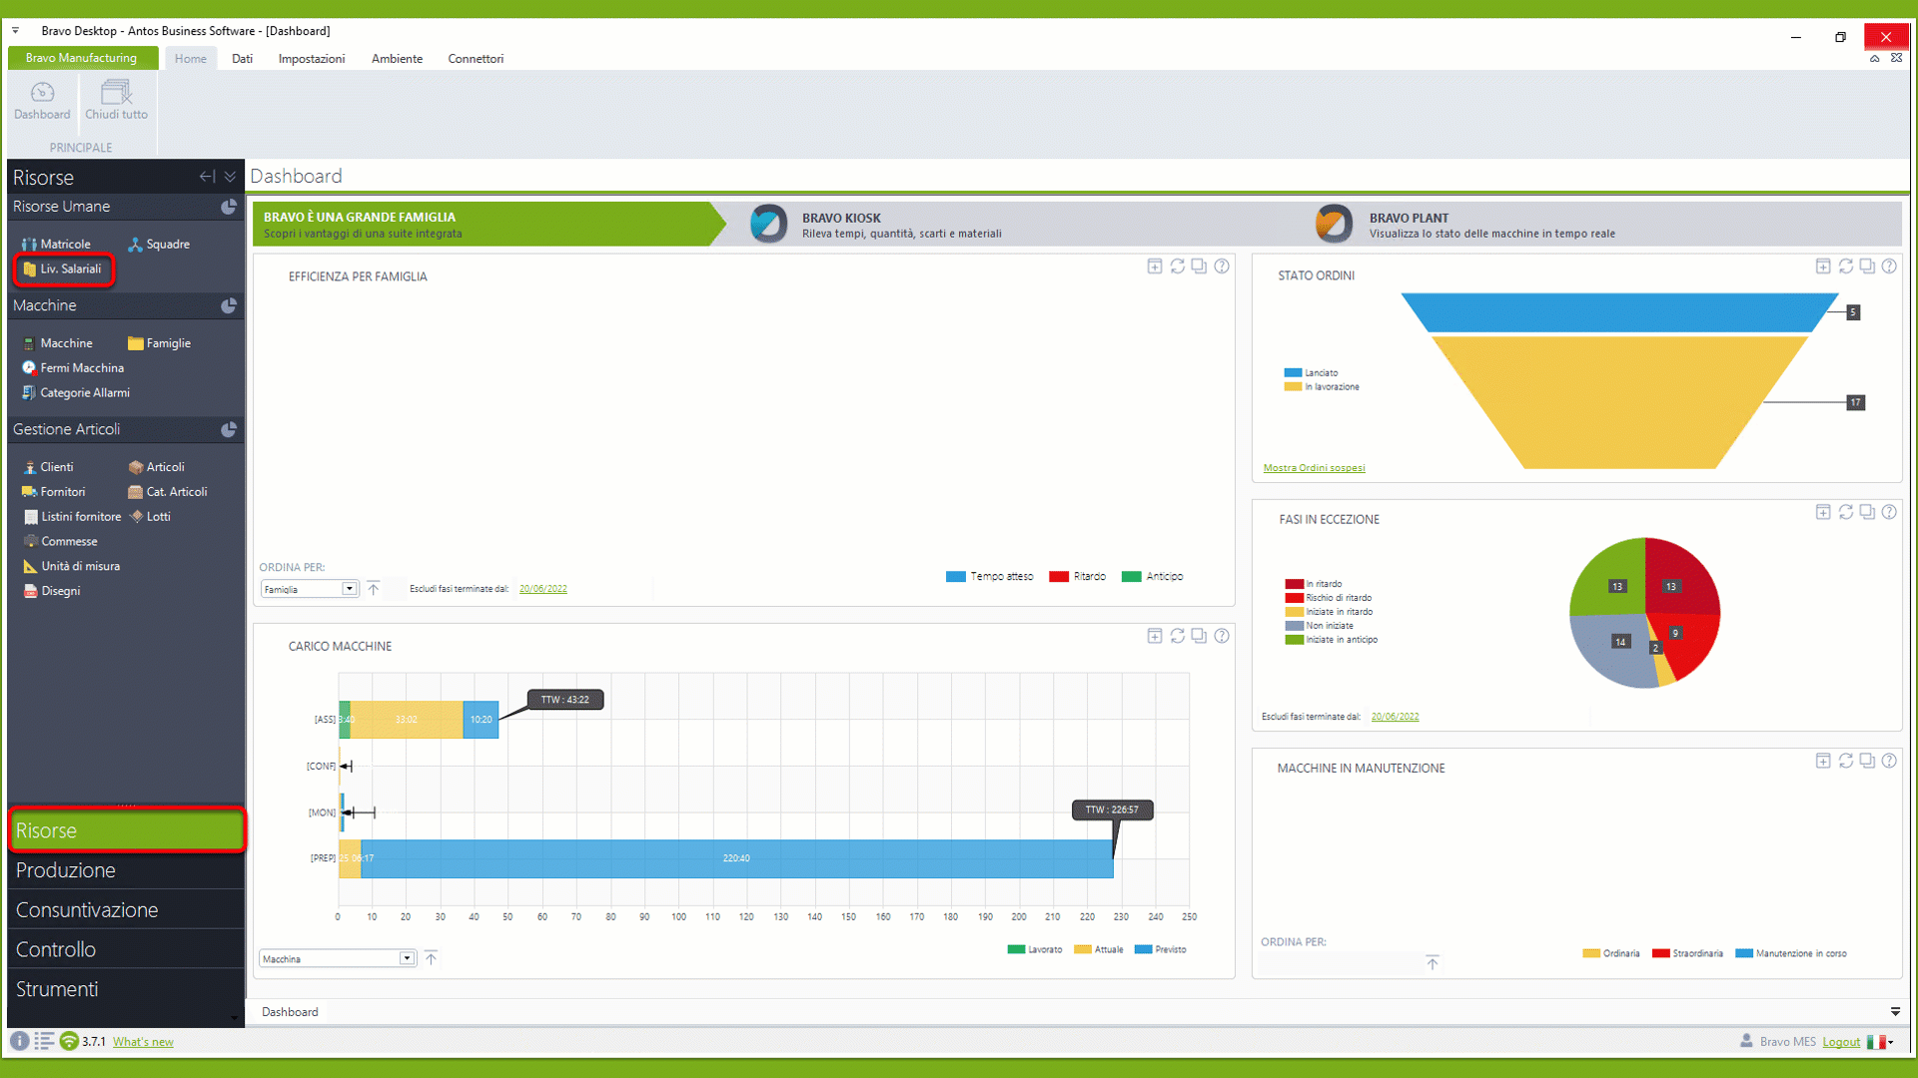Switch to the Ambiente ribbon tab

point(397,59)
